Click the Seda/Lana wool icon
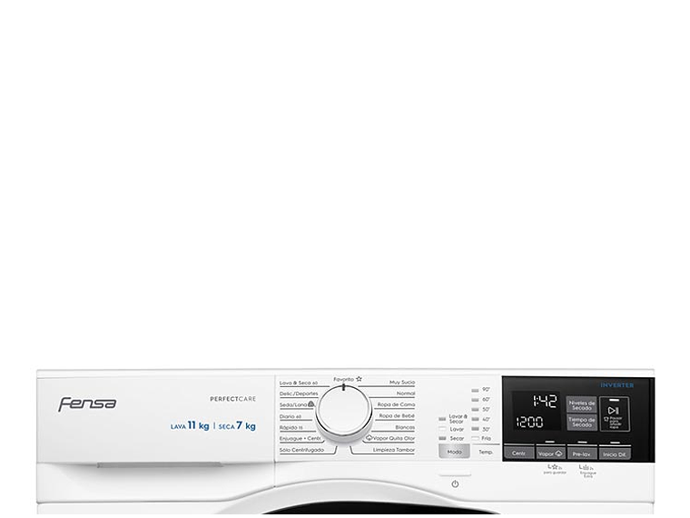The image size is (690, 518). pyautogui.click(x=311, y=403)
